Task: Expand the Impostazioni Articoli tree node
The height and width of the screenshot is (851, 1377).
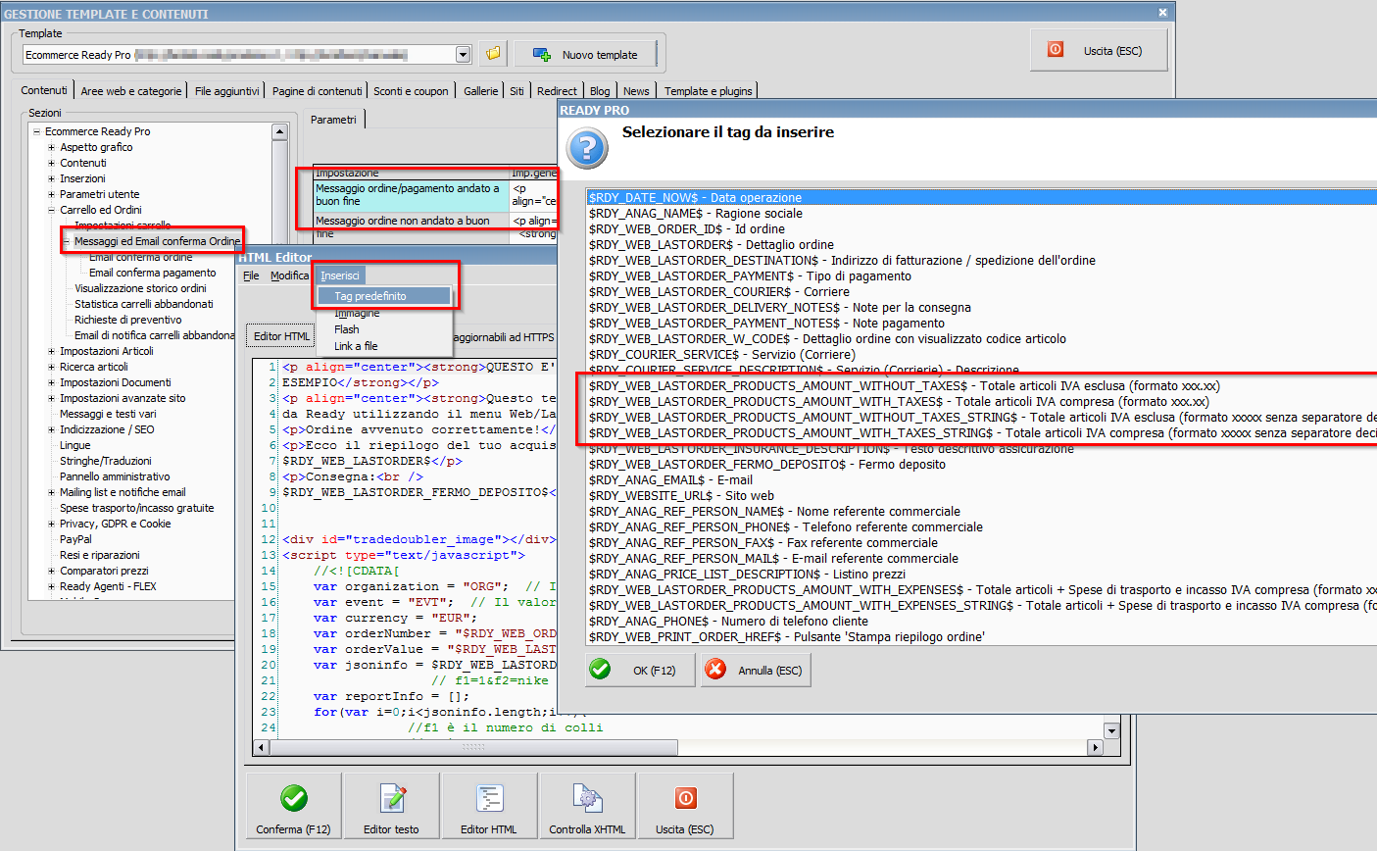Action: 52,352
